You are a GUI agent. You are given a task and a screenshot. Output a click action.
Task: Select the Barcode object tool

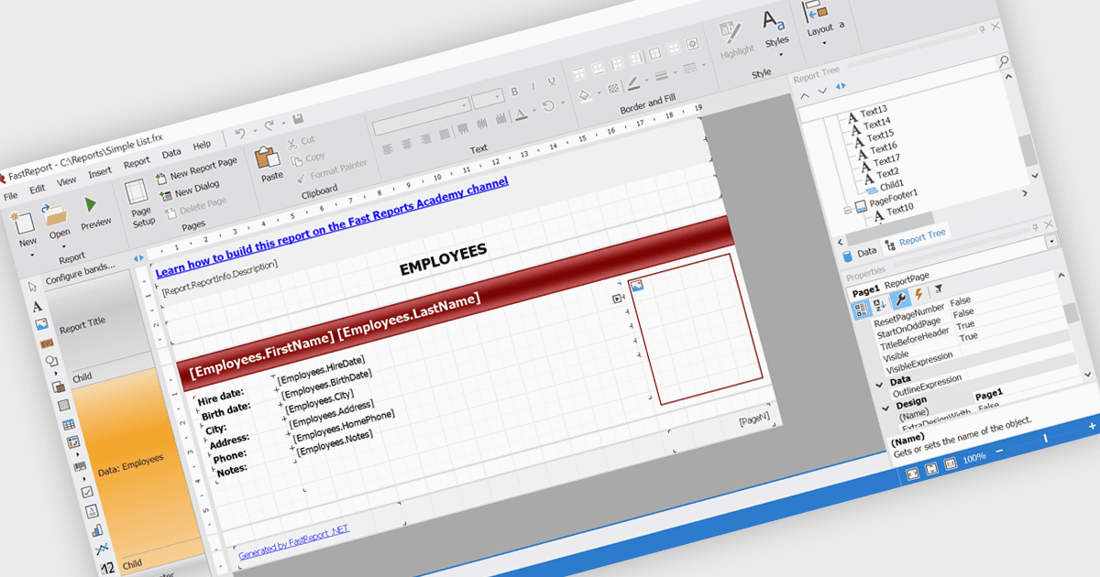78,467
